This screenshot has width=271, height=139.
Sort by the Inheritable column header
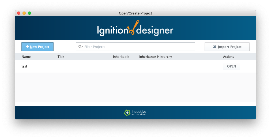click(x=121, y=57)
